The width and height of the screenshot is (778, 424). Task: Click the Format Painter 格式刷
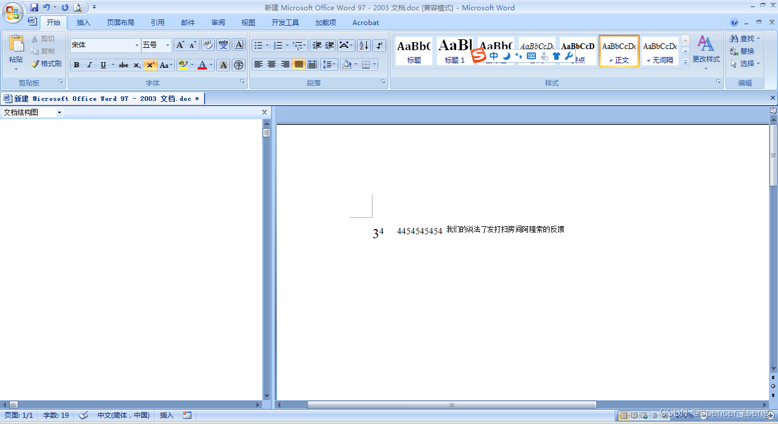point(46,63)
